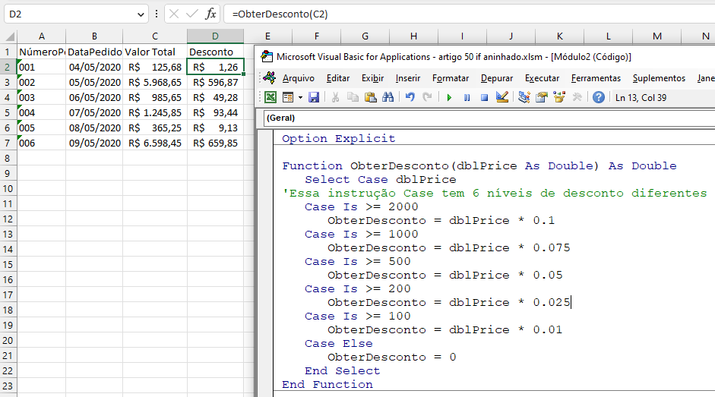
Task: Click the green comment line in code
Action: pos(495,193)
